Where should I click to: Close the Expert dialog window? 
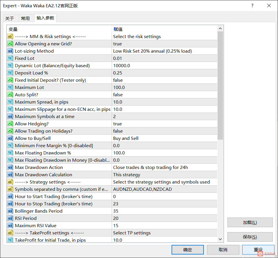tap(269, 6)
